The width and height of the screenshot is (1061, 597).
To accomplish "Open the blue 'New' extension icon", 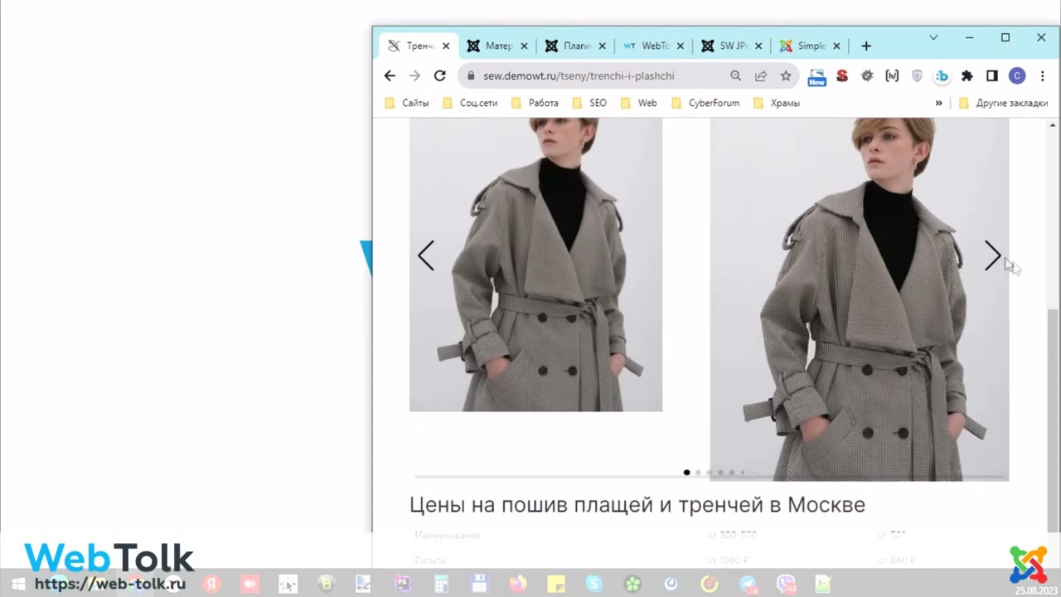I will (817, 76).
